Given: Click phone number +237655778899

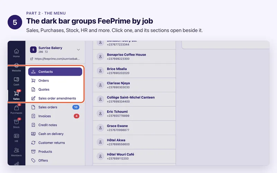Looking at the screenshot, I should [x=118, y=116].
